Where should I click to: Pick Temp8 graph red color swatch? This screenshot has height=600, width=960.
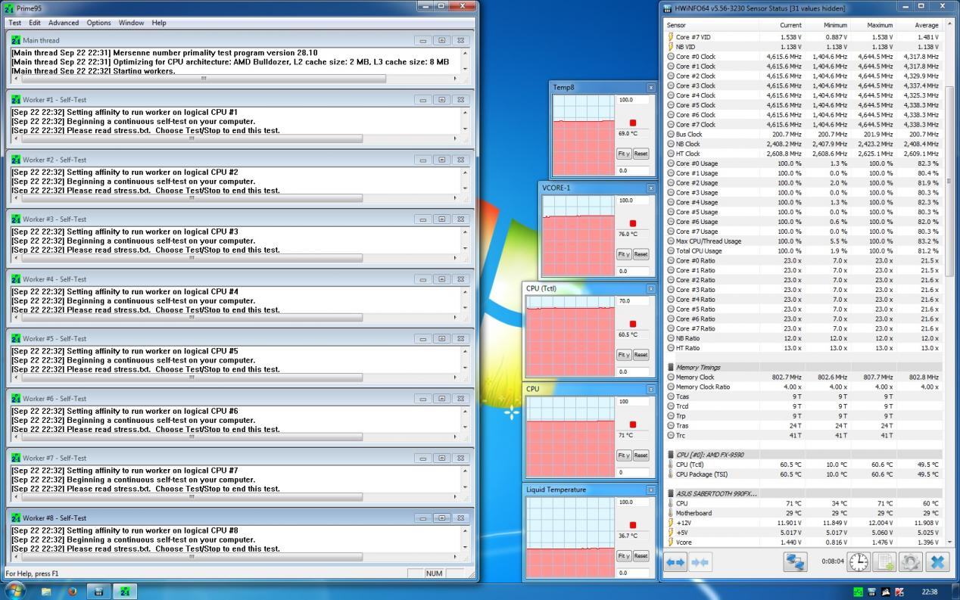pos(633,123)
